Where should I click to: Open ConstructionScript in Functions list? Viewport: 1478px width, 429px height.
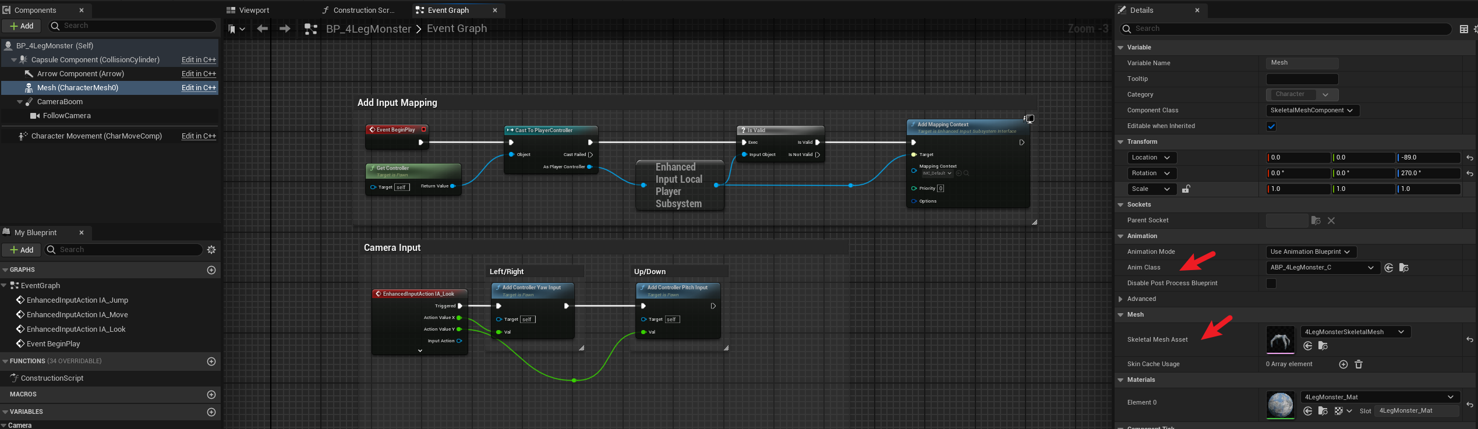tap(52, 378)
